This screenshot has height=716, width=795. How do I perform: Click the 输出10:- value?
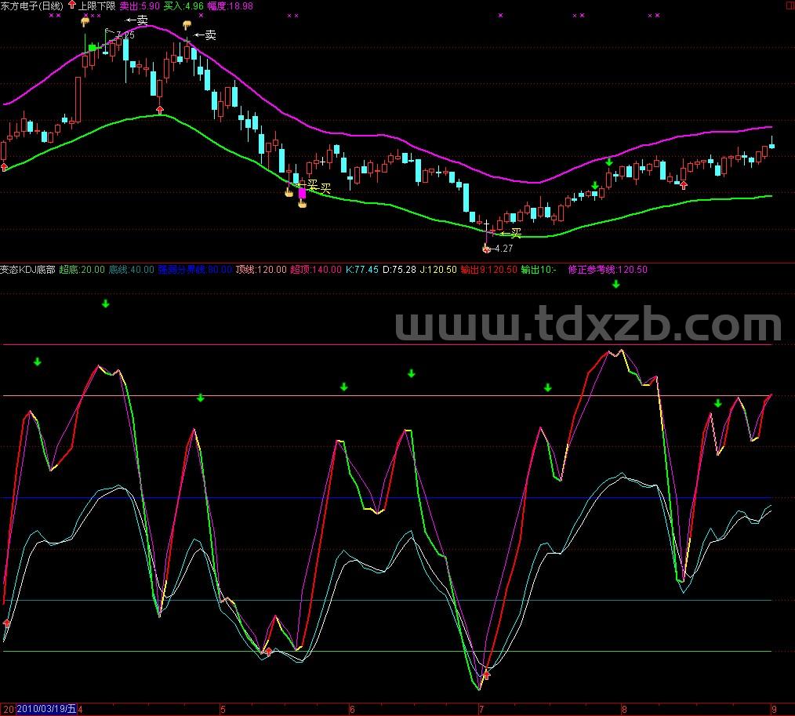(x=539, y=269)
